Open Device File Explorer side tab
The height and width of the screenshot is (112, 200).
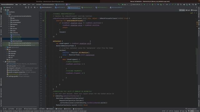pos(199,91)
